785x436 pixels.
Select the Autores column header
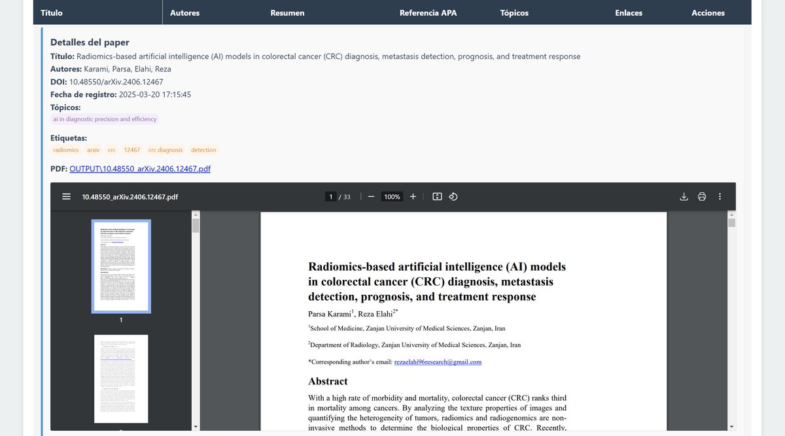185,12
